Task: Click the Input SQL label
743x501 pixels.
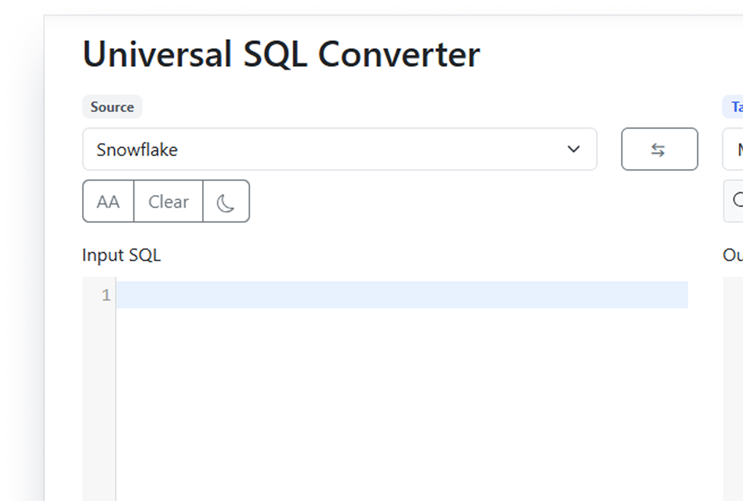Action: pyautogui.click(x=121, y=255)
